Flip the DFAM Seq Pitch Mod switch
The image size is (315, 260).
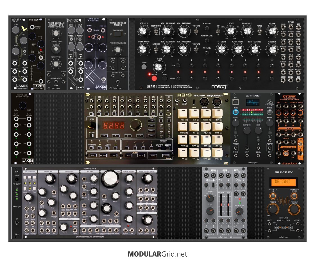(x=156, y=31)
